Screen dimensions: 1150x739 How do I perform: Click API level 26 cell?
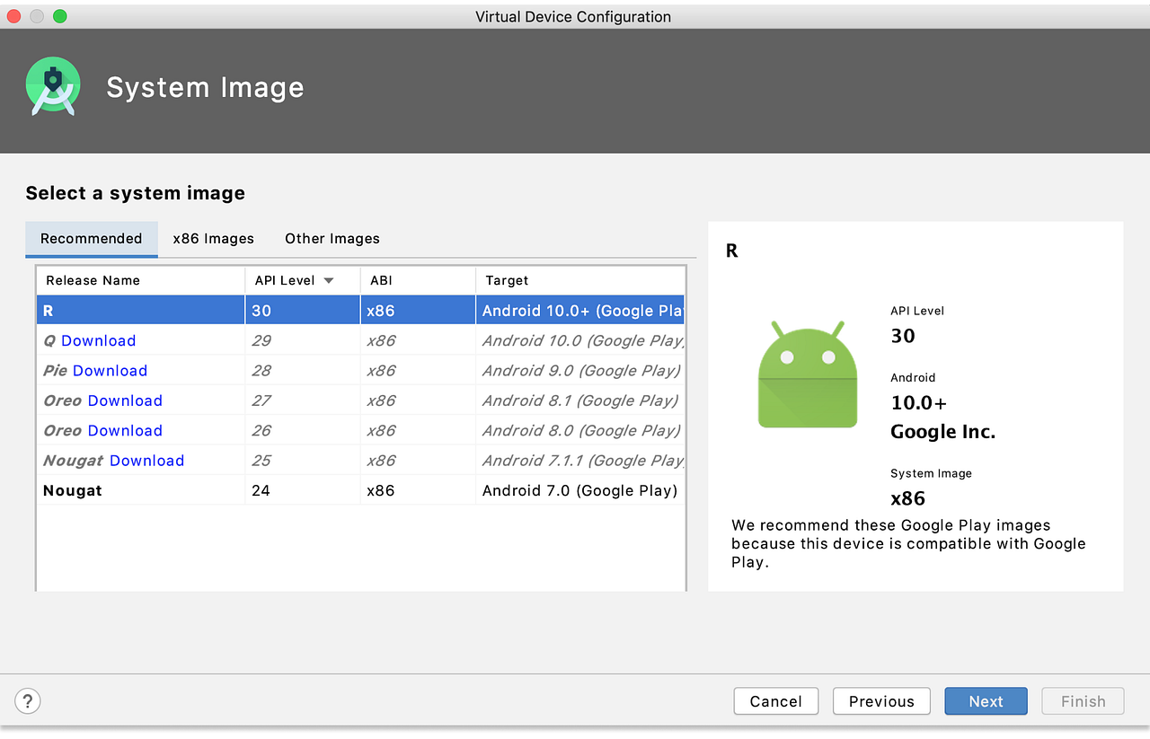point(302,431)
